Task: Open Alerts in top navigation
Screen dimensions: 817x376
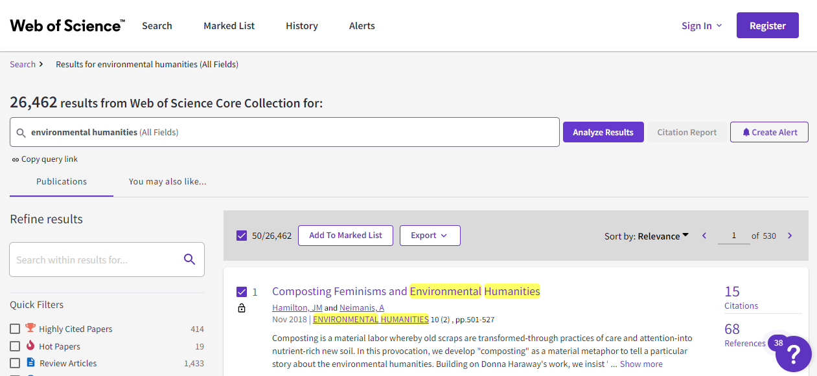Action: point(362,26)
